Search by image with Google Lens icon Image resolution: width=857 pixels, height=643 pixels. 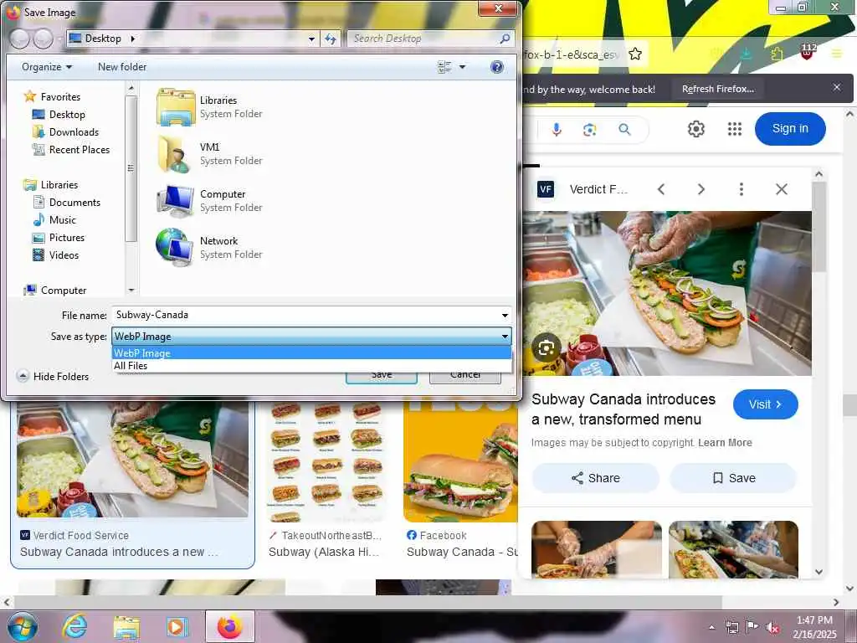click(589, 130)
